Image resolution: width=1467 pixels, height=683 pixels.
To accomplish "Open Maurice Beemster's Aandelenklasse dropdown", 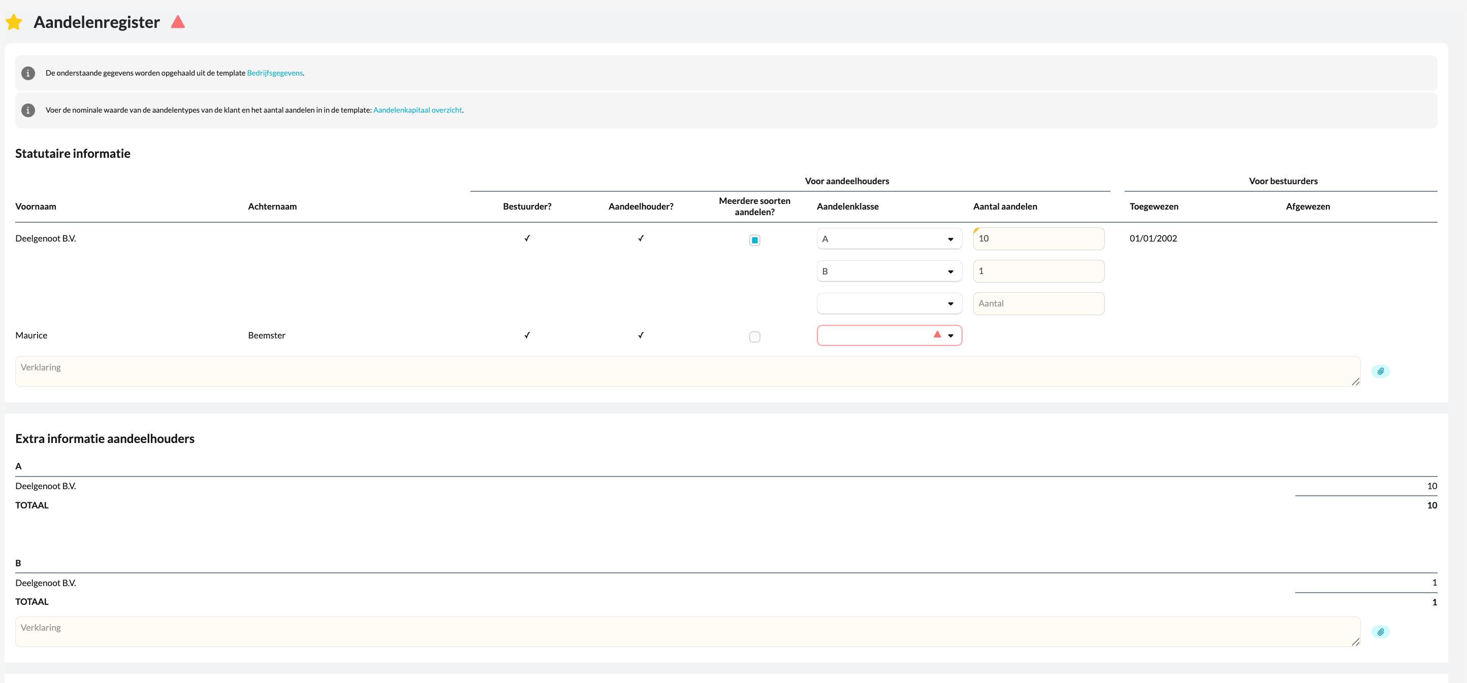I will click(x=877, y=335).
